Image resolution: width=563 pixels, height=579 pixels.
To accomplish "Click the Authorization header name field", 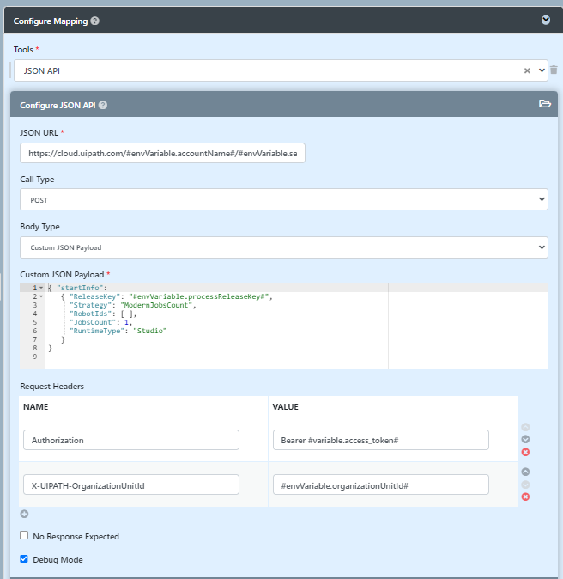I will click(x=130, y=440).
